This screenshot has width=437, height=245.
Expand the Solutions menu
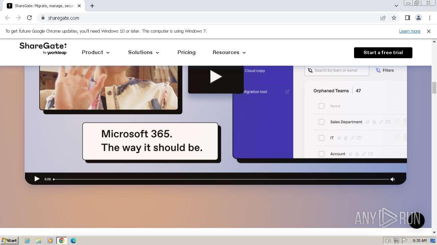click(143, 52)
